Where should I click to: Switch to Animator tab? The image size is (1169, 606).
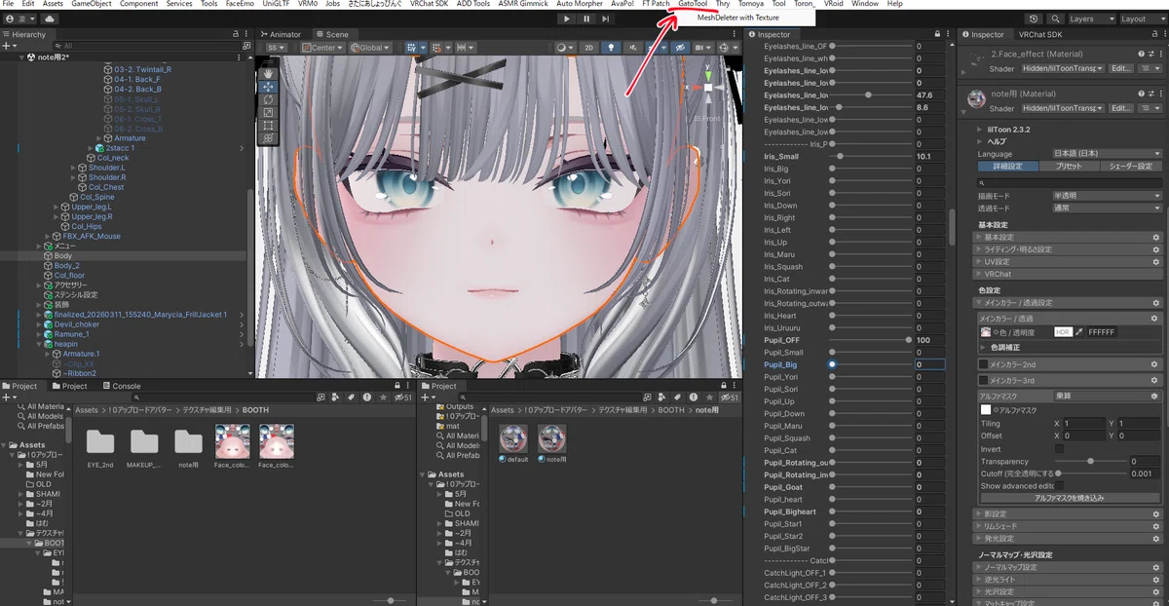pyautogui.click(x=281, y=34)
